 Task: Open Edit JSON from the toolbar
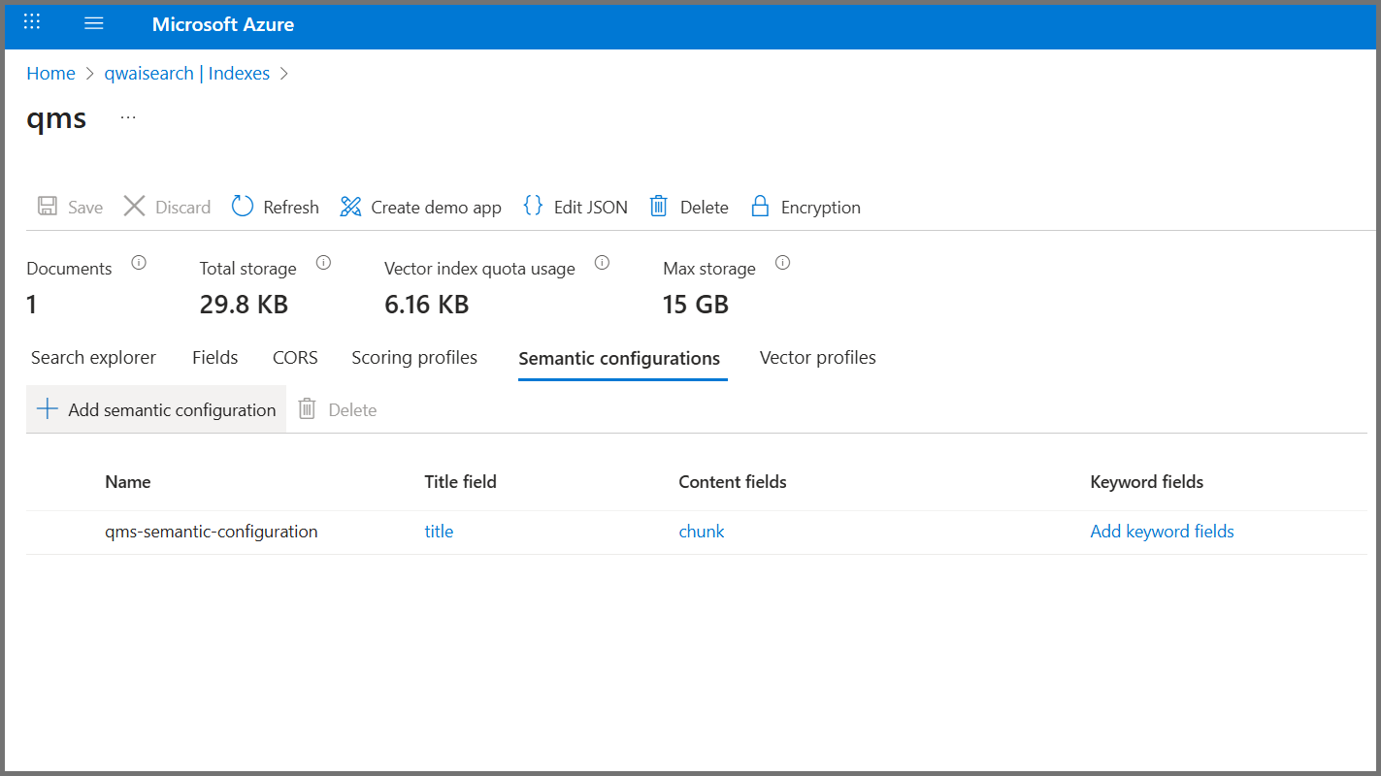pyautogui.click(x=533, y=206)
